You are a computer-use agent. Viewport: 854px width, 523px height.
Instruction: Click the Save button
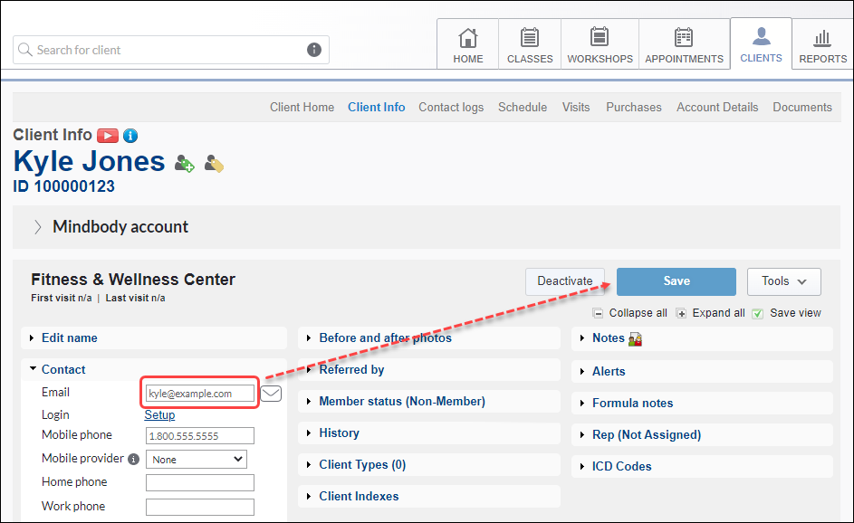[676, 281]
